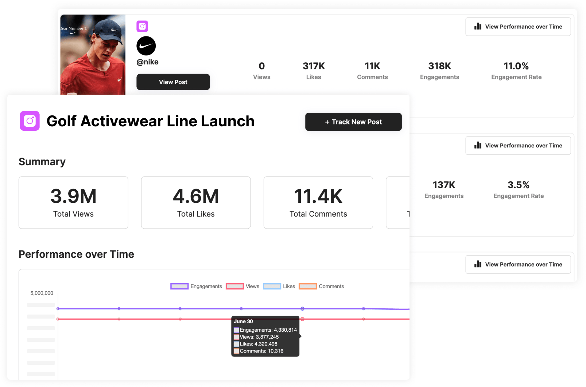Click the Nike swoosh profile avatar

coord(146,46)
